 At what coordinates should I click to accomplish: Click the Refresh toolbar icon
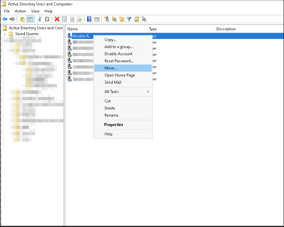[72, 19]
